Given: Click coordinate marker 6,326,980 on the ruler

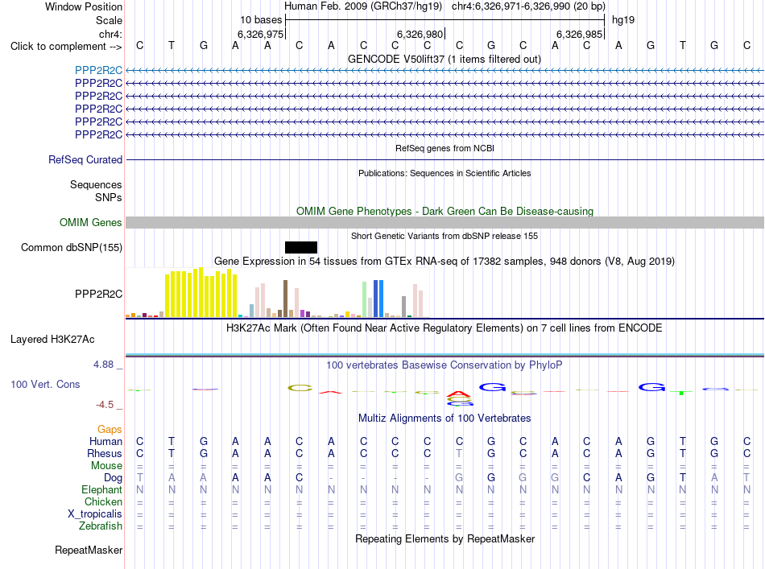Looking at the screenshot, I should (x=420, y=34).
